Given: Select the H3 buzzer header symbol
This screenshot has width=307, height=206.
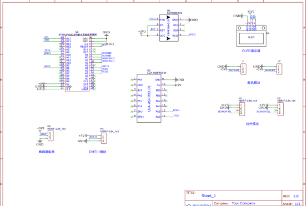Looking at the screenshot, I should (x=51, y=135).
